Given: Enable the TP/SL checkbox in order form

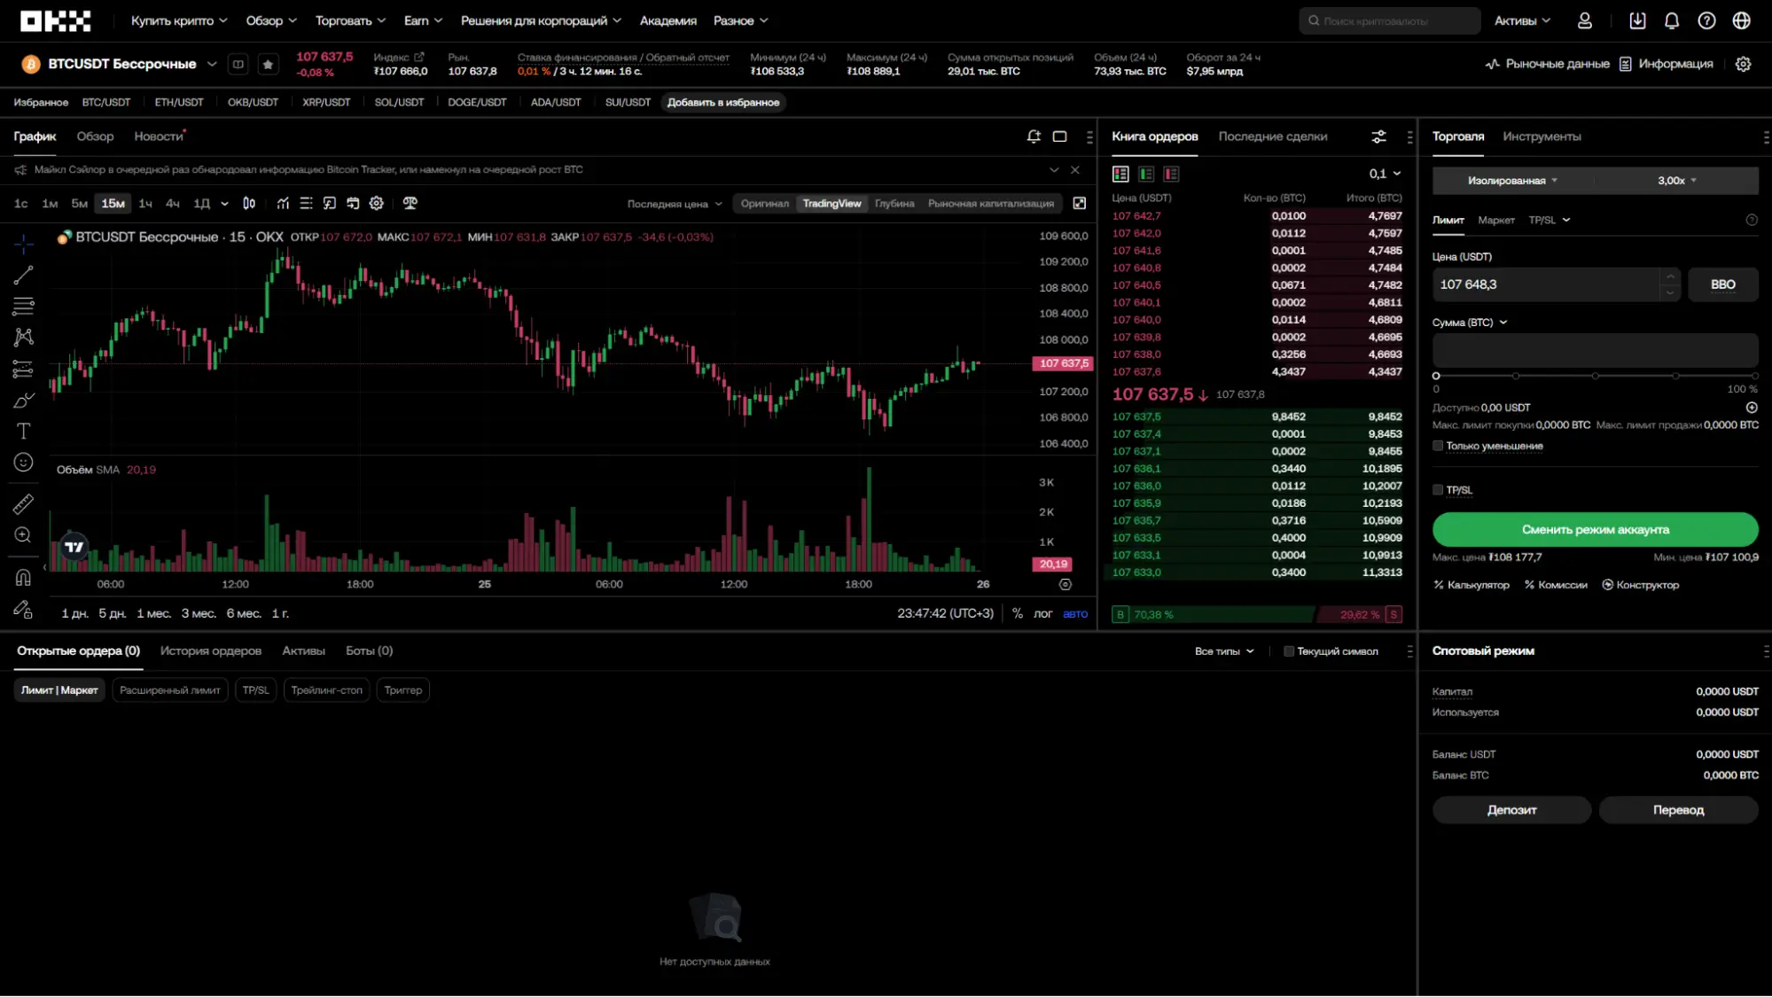Looking at the screenshot, I should pos(1438,490).
